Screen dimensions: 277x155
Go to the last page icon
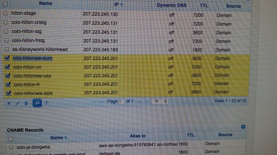click(x=148, y=102)
